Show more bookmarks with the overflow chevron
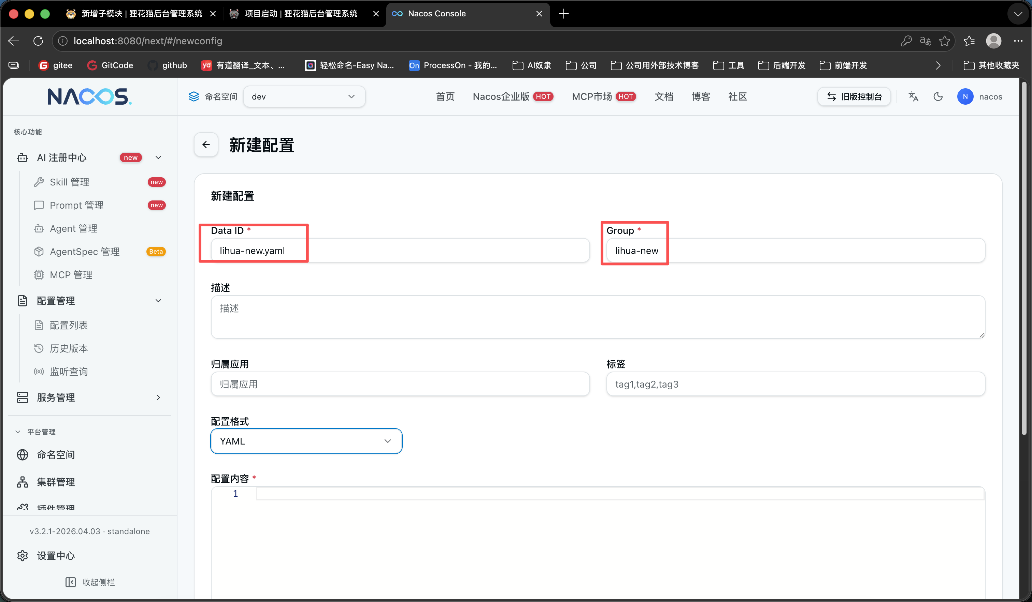 [x=938, y=65]
